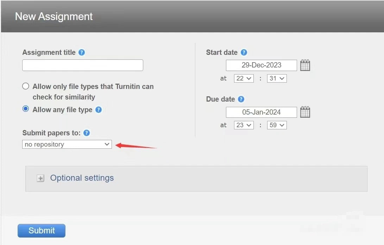Open the Due date calendar picker
Image resolution: width=384 pixels, height=245 pixels.
305,112
